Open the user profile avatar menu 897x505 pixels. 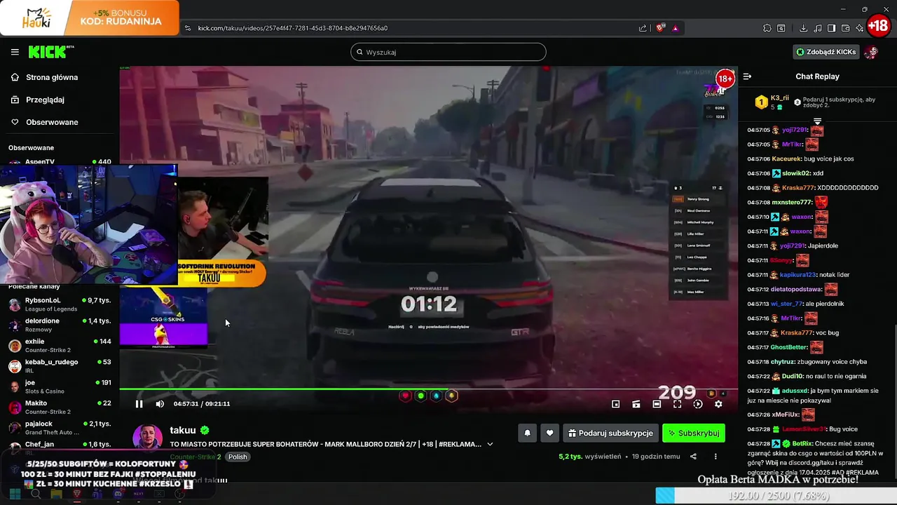pyautogui.click(x=871, y=52)
